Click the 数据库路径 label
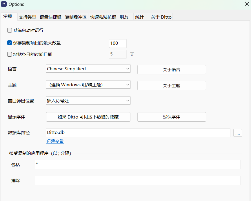 click(19, 133)
